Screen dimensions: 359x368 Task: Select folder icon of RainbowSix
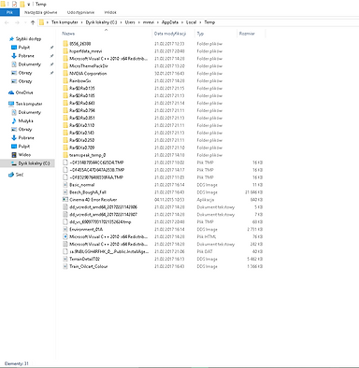coord(65,81)
